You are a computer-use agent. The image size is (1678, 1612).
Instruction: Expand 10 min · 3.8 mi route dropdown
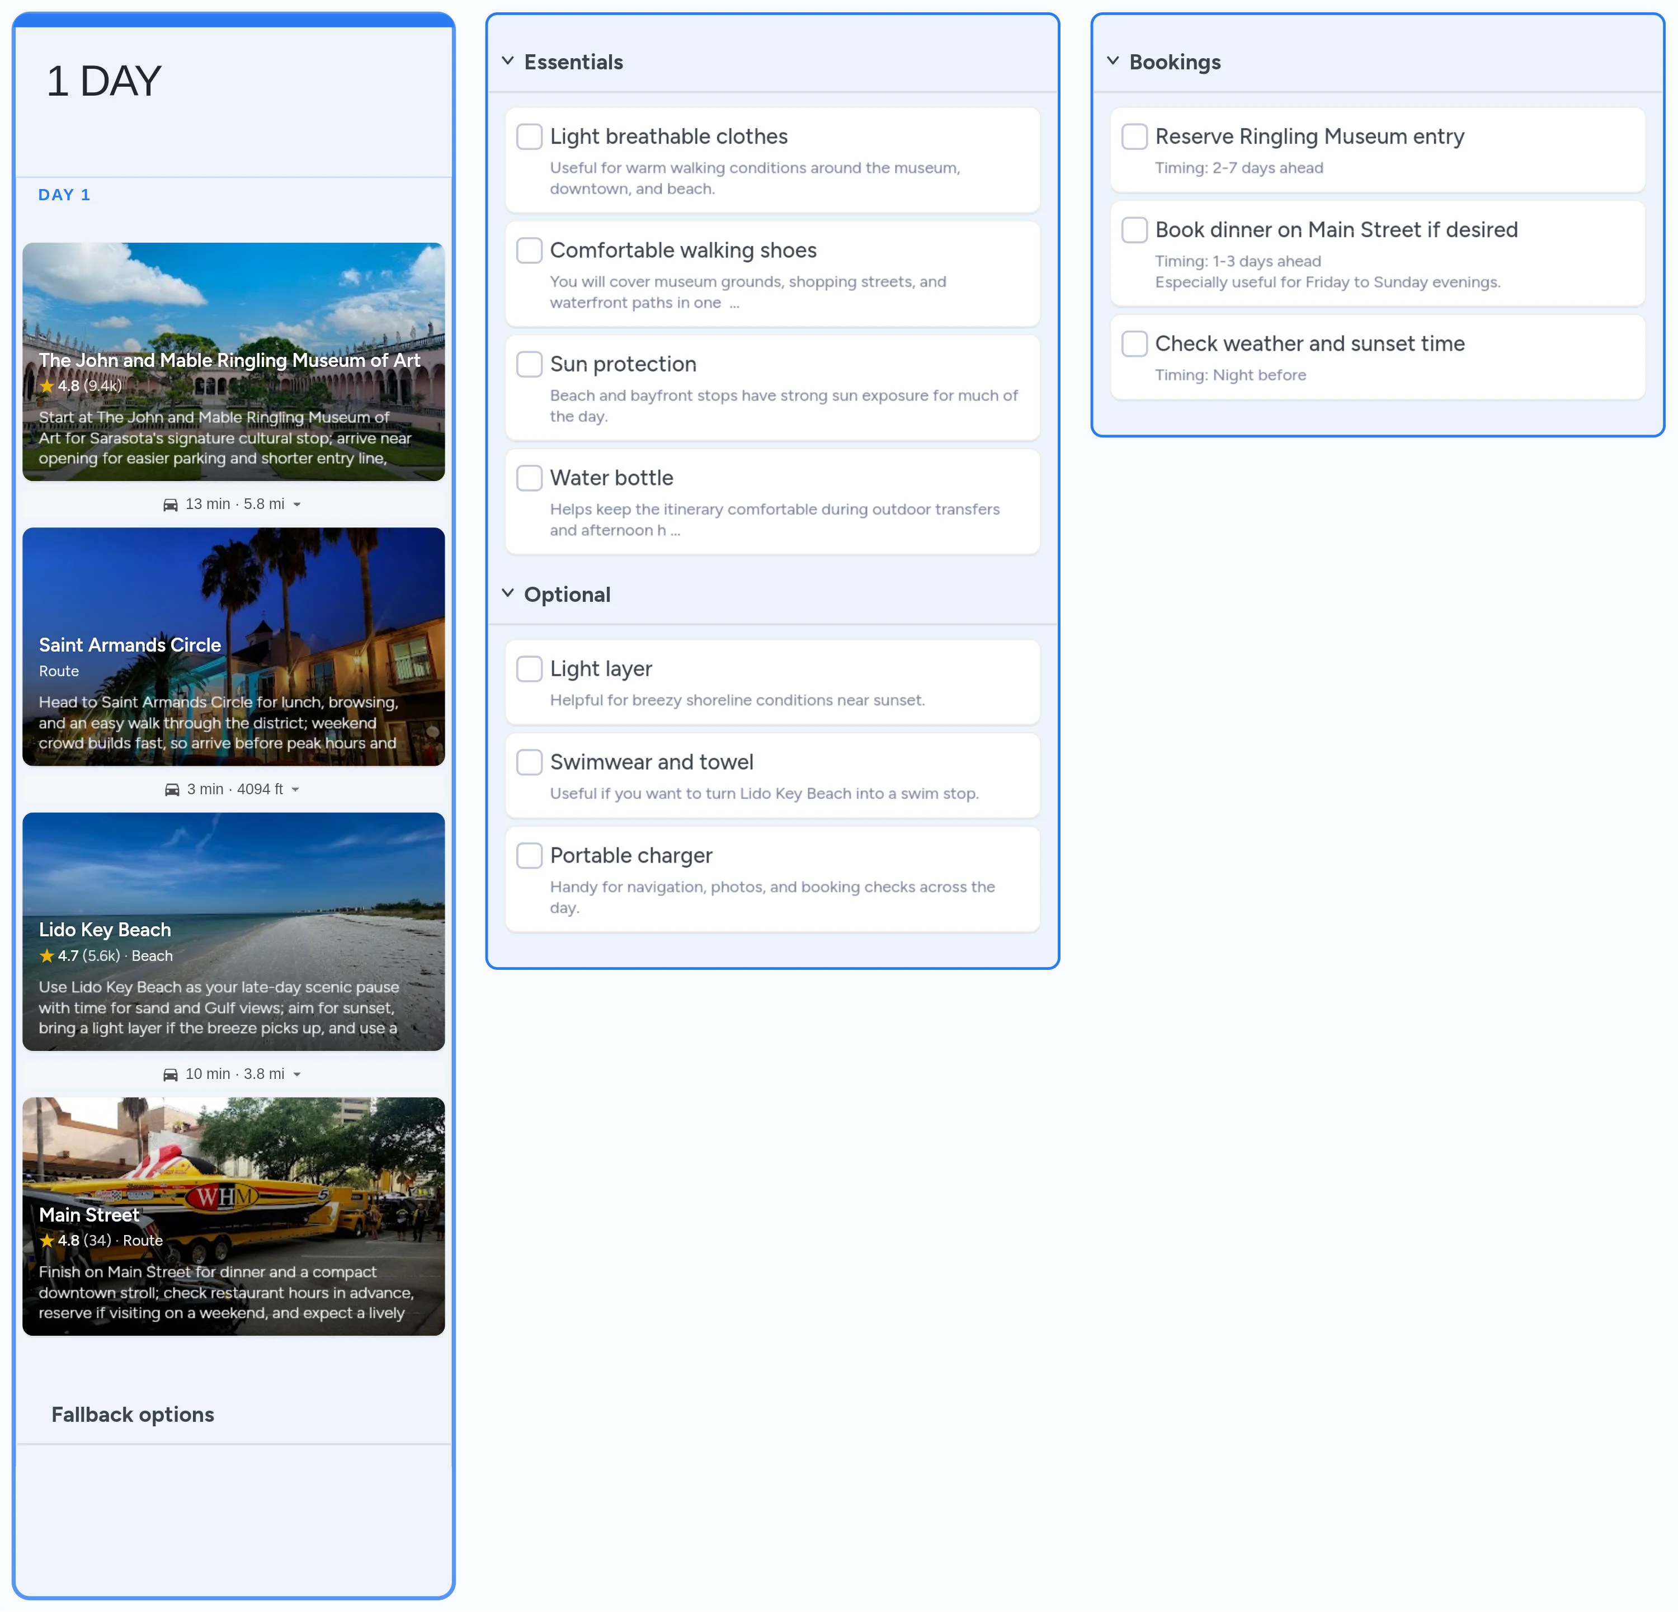[297, 1074]
